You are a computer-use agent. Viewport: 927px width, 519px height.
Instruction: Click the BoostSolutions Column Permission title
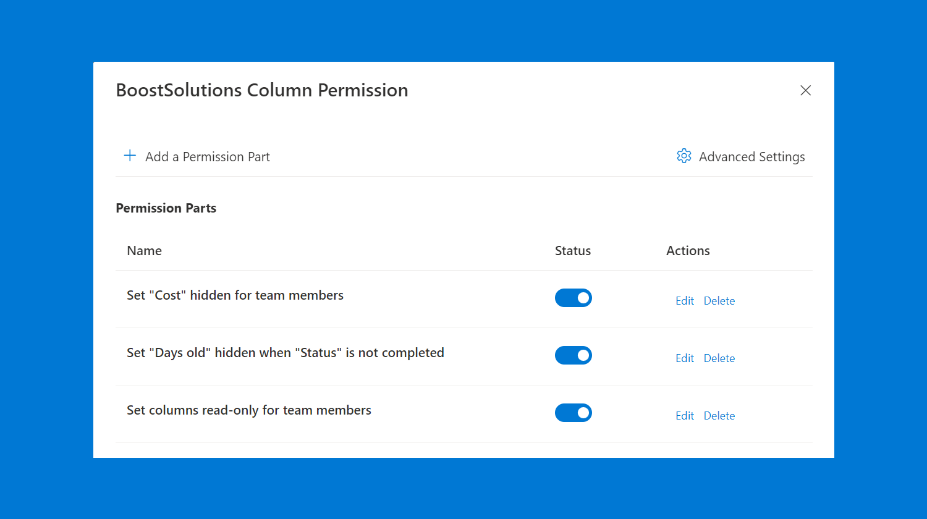[262, 90]
